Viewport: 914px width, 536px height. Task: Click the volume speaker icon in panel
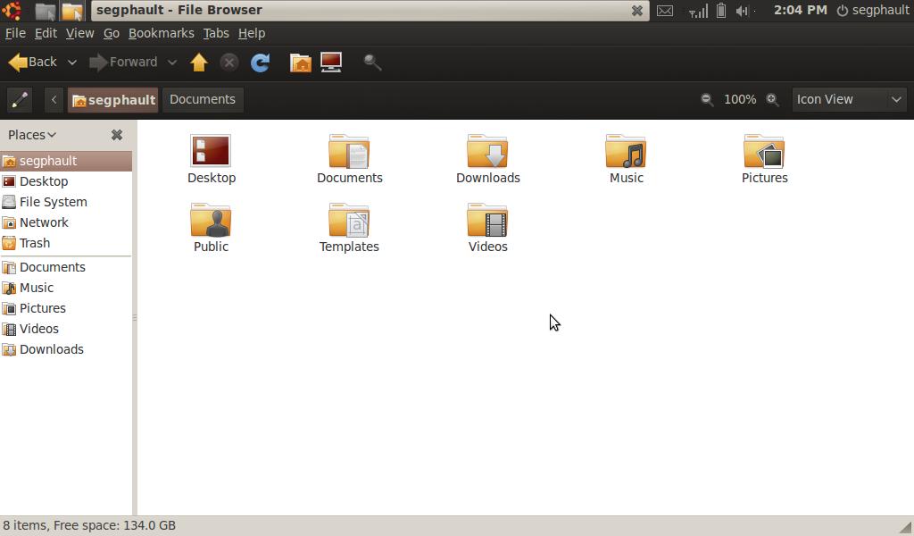pos(742,11)
